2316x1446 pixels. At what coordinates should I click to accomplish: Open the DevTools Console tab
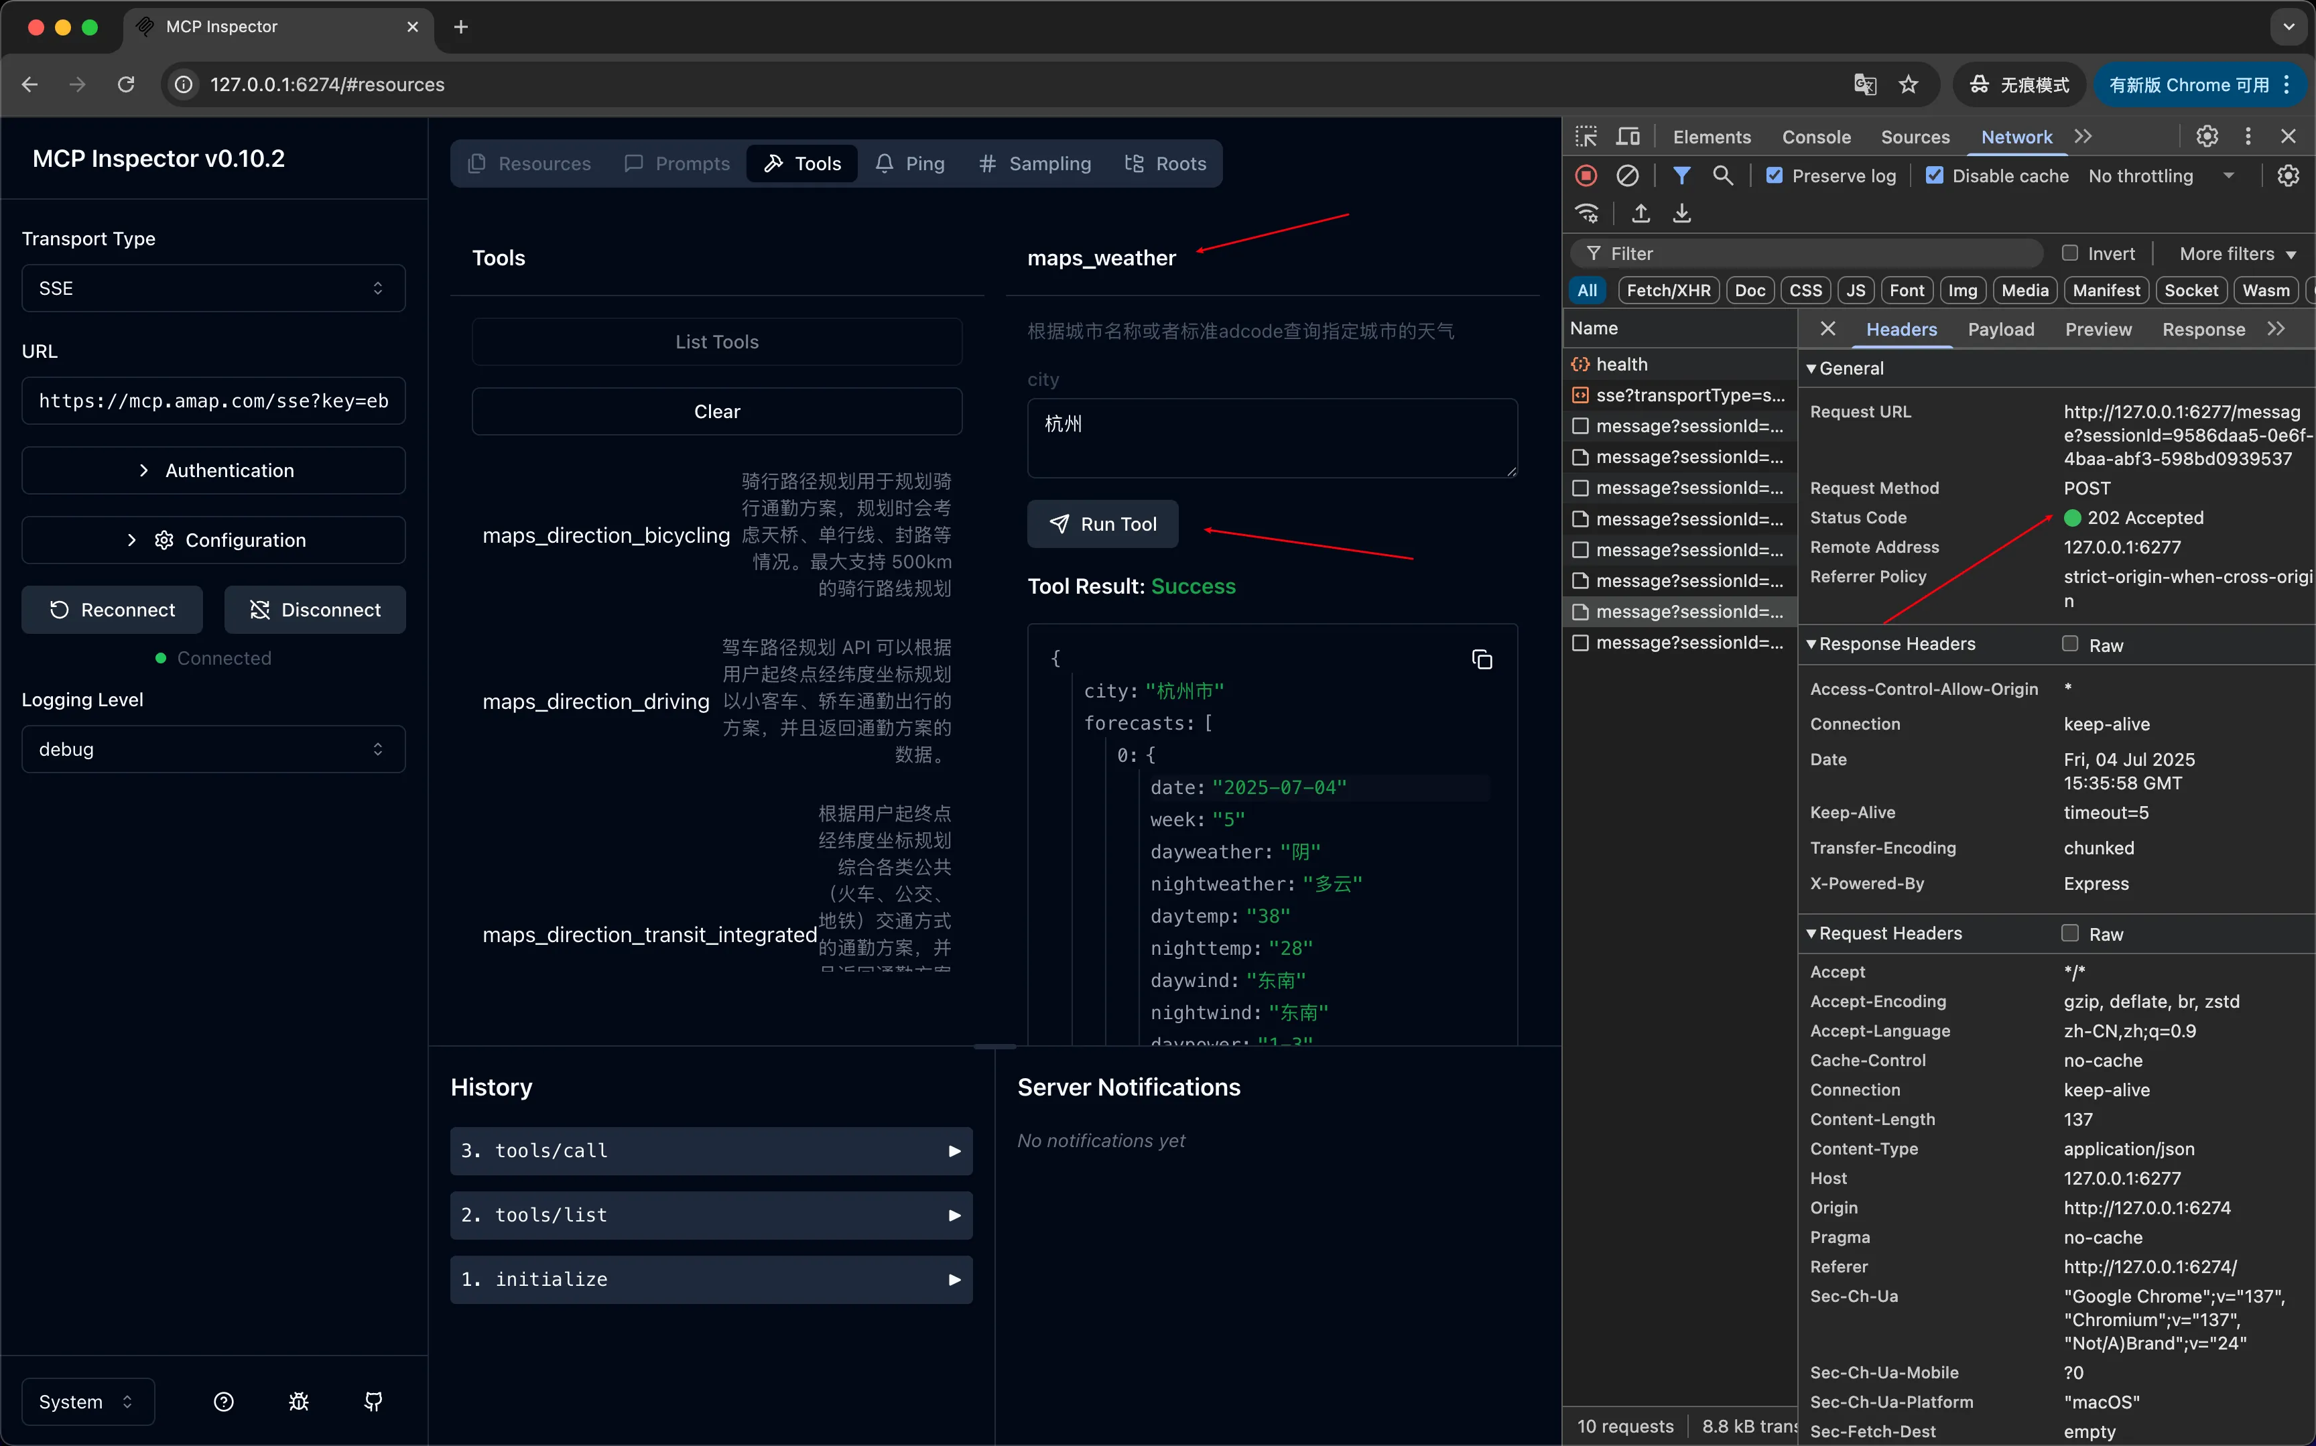point(1816,137)
